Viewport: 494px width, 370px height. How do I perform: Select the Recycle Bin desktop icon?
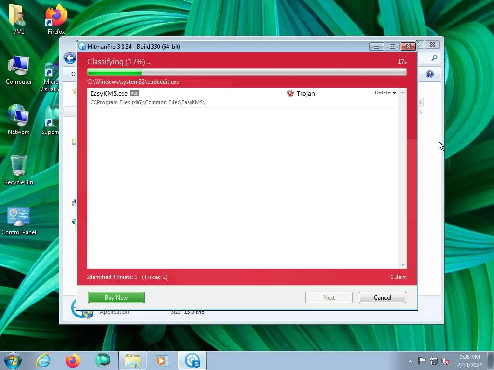pos(19,170)
